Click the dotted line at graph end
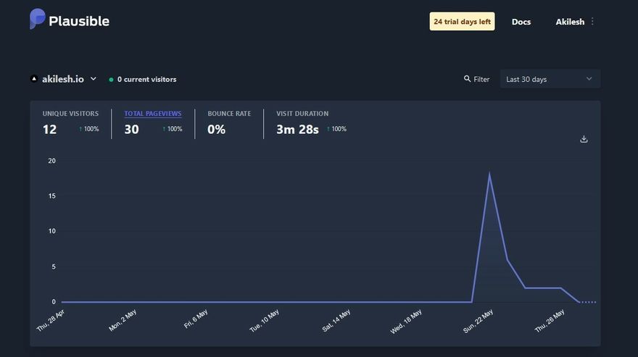Image resolution: width=638 pixels, height=357 pixels. (x=588, y=302)
